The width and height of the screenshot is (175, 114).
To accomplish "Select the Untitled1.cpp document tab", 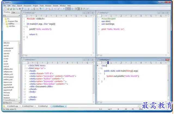I will tap(13, 106).
